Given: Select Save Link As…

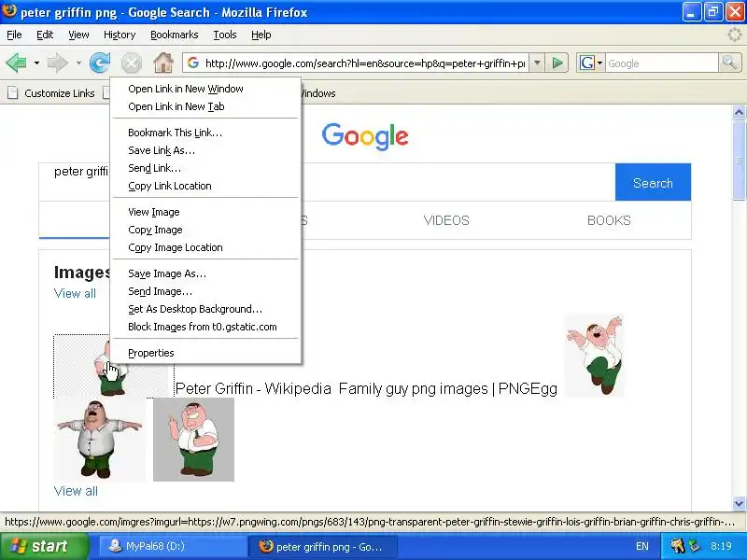Looking at the screenshot, I should tap(205, 150).
